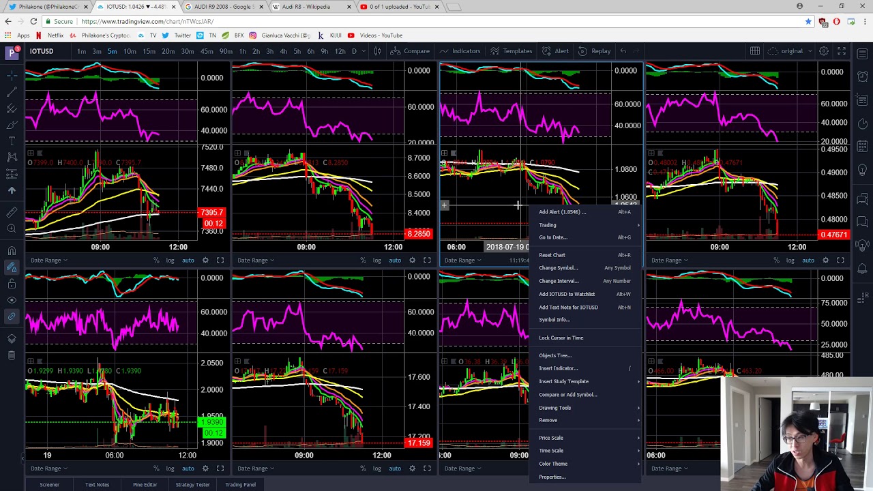
Task: Toggle log on second bottom chart
Action: click(377, 468)
